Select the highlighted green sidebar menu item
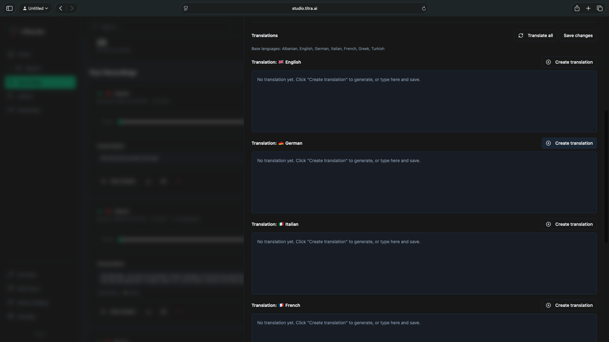Image resolution: width=609 pixels, height=342 pixels. pos(40,82)
